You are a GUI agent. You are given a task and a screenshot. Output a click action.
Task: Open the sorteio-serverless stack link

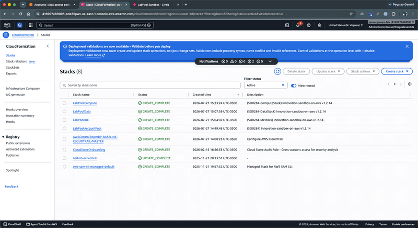85,158
